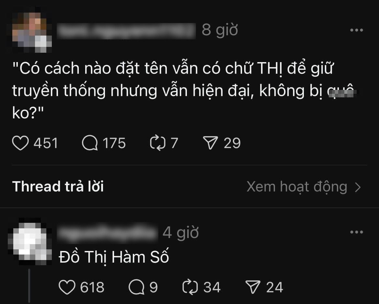The image size is (379, 304).
Task: Open the "Xem hoạt động" link
Action: [297, 187]
